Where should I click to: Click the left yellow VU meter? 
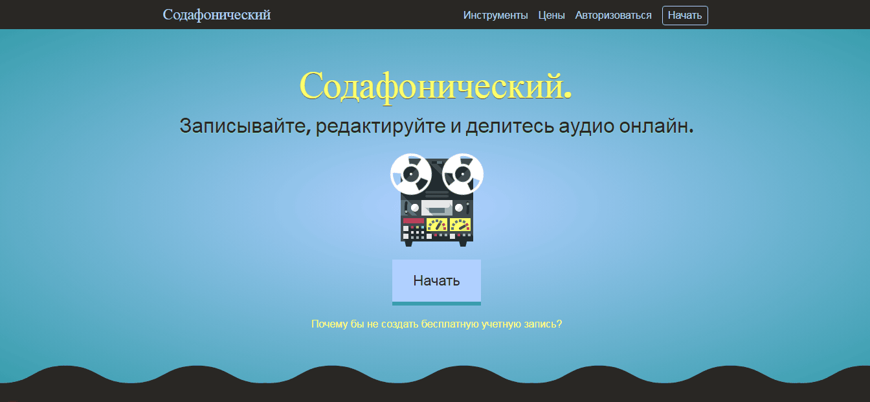coord(437,226)
